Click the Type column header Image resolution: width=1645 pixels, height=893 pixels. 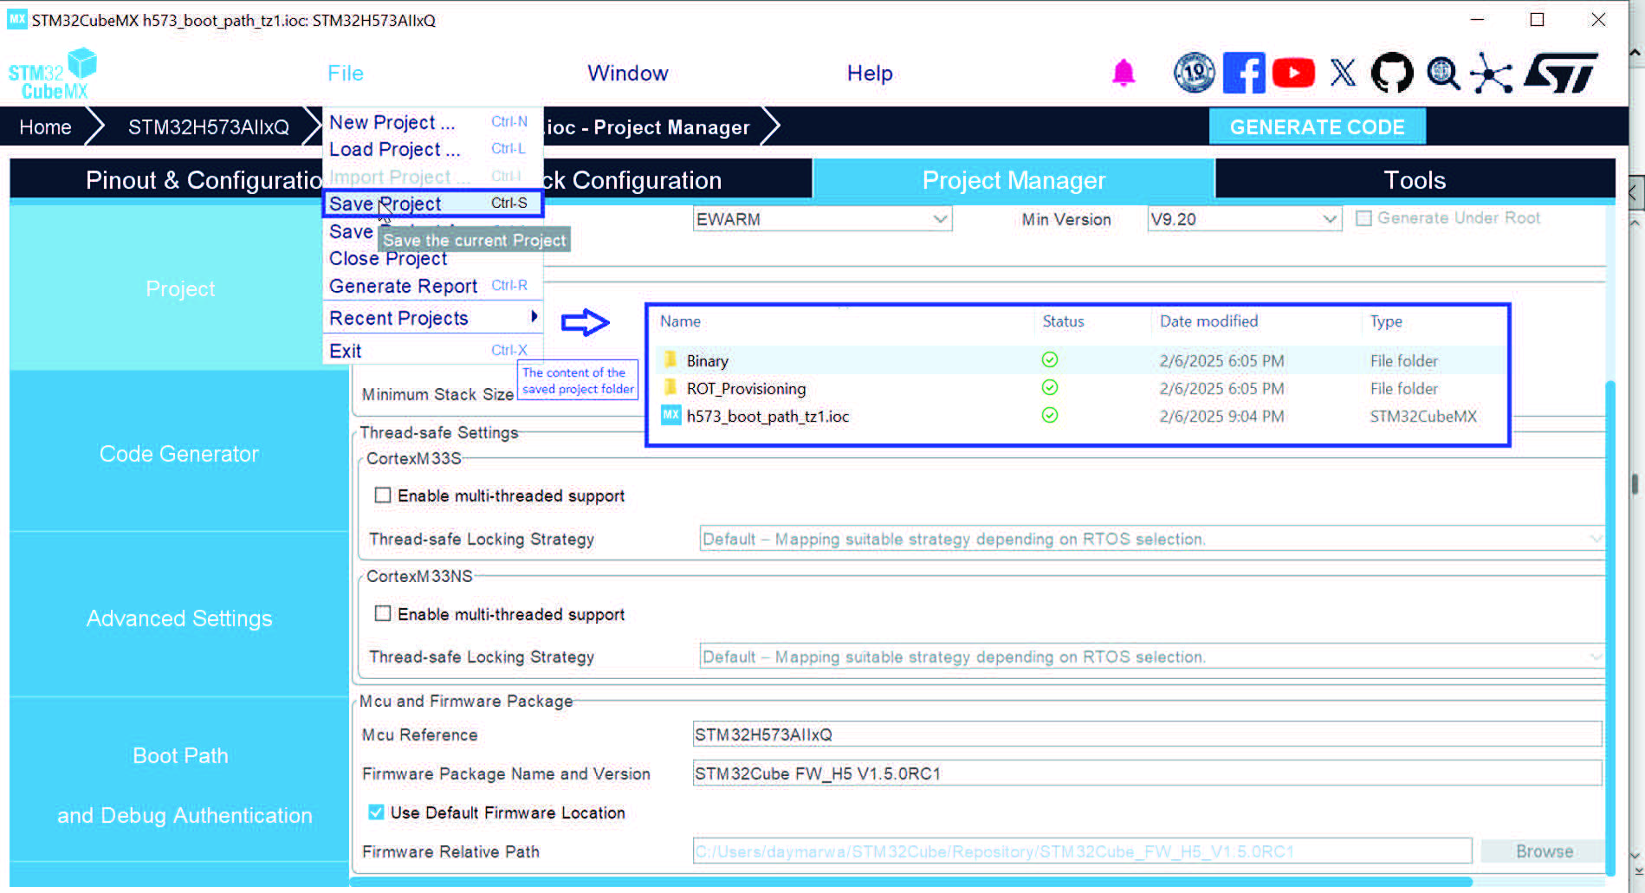[1386, 321]
